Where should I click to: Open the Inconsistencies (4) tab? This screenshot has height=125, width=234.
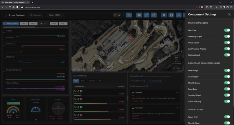tap(138, 81)
